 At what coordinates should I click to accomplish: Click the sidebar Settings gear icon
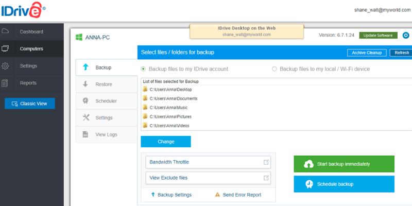[x=5, y=66]
